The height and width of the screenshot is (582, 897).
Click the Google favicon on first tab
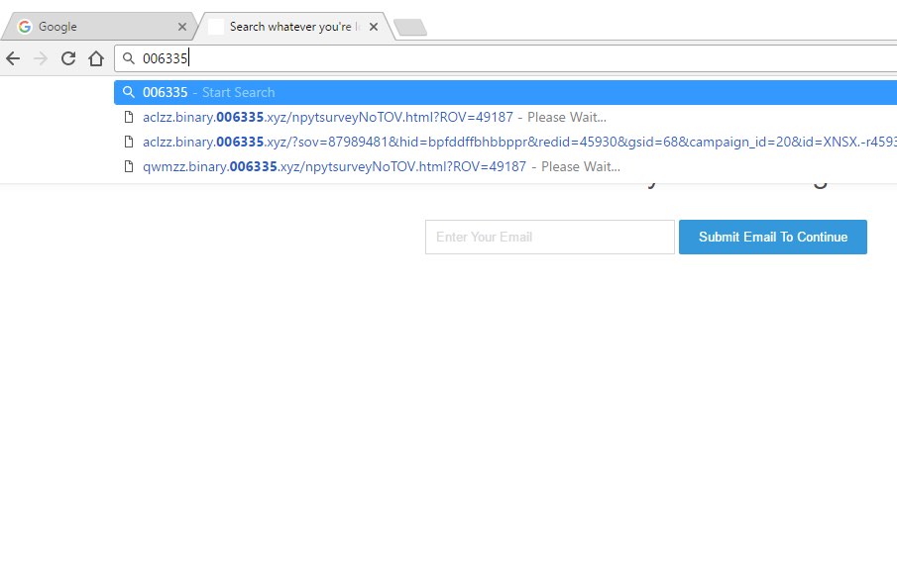[25, 27]
